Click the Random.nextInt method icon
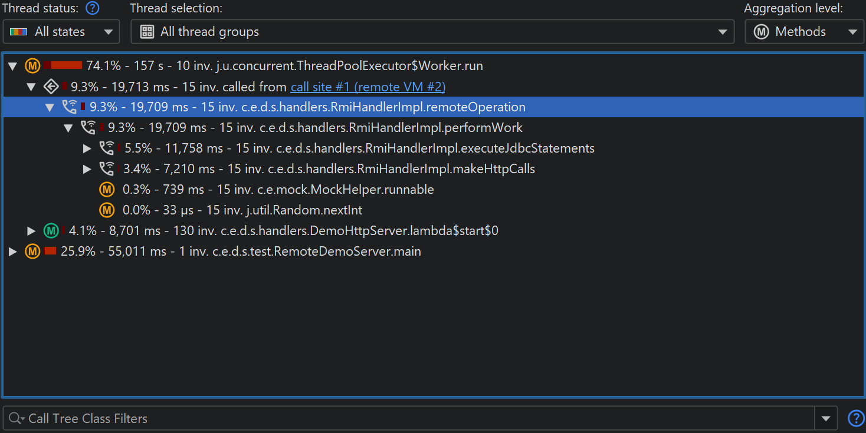The image size is (866, 433). (x=107, y=210)
